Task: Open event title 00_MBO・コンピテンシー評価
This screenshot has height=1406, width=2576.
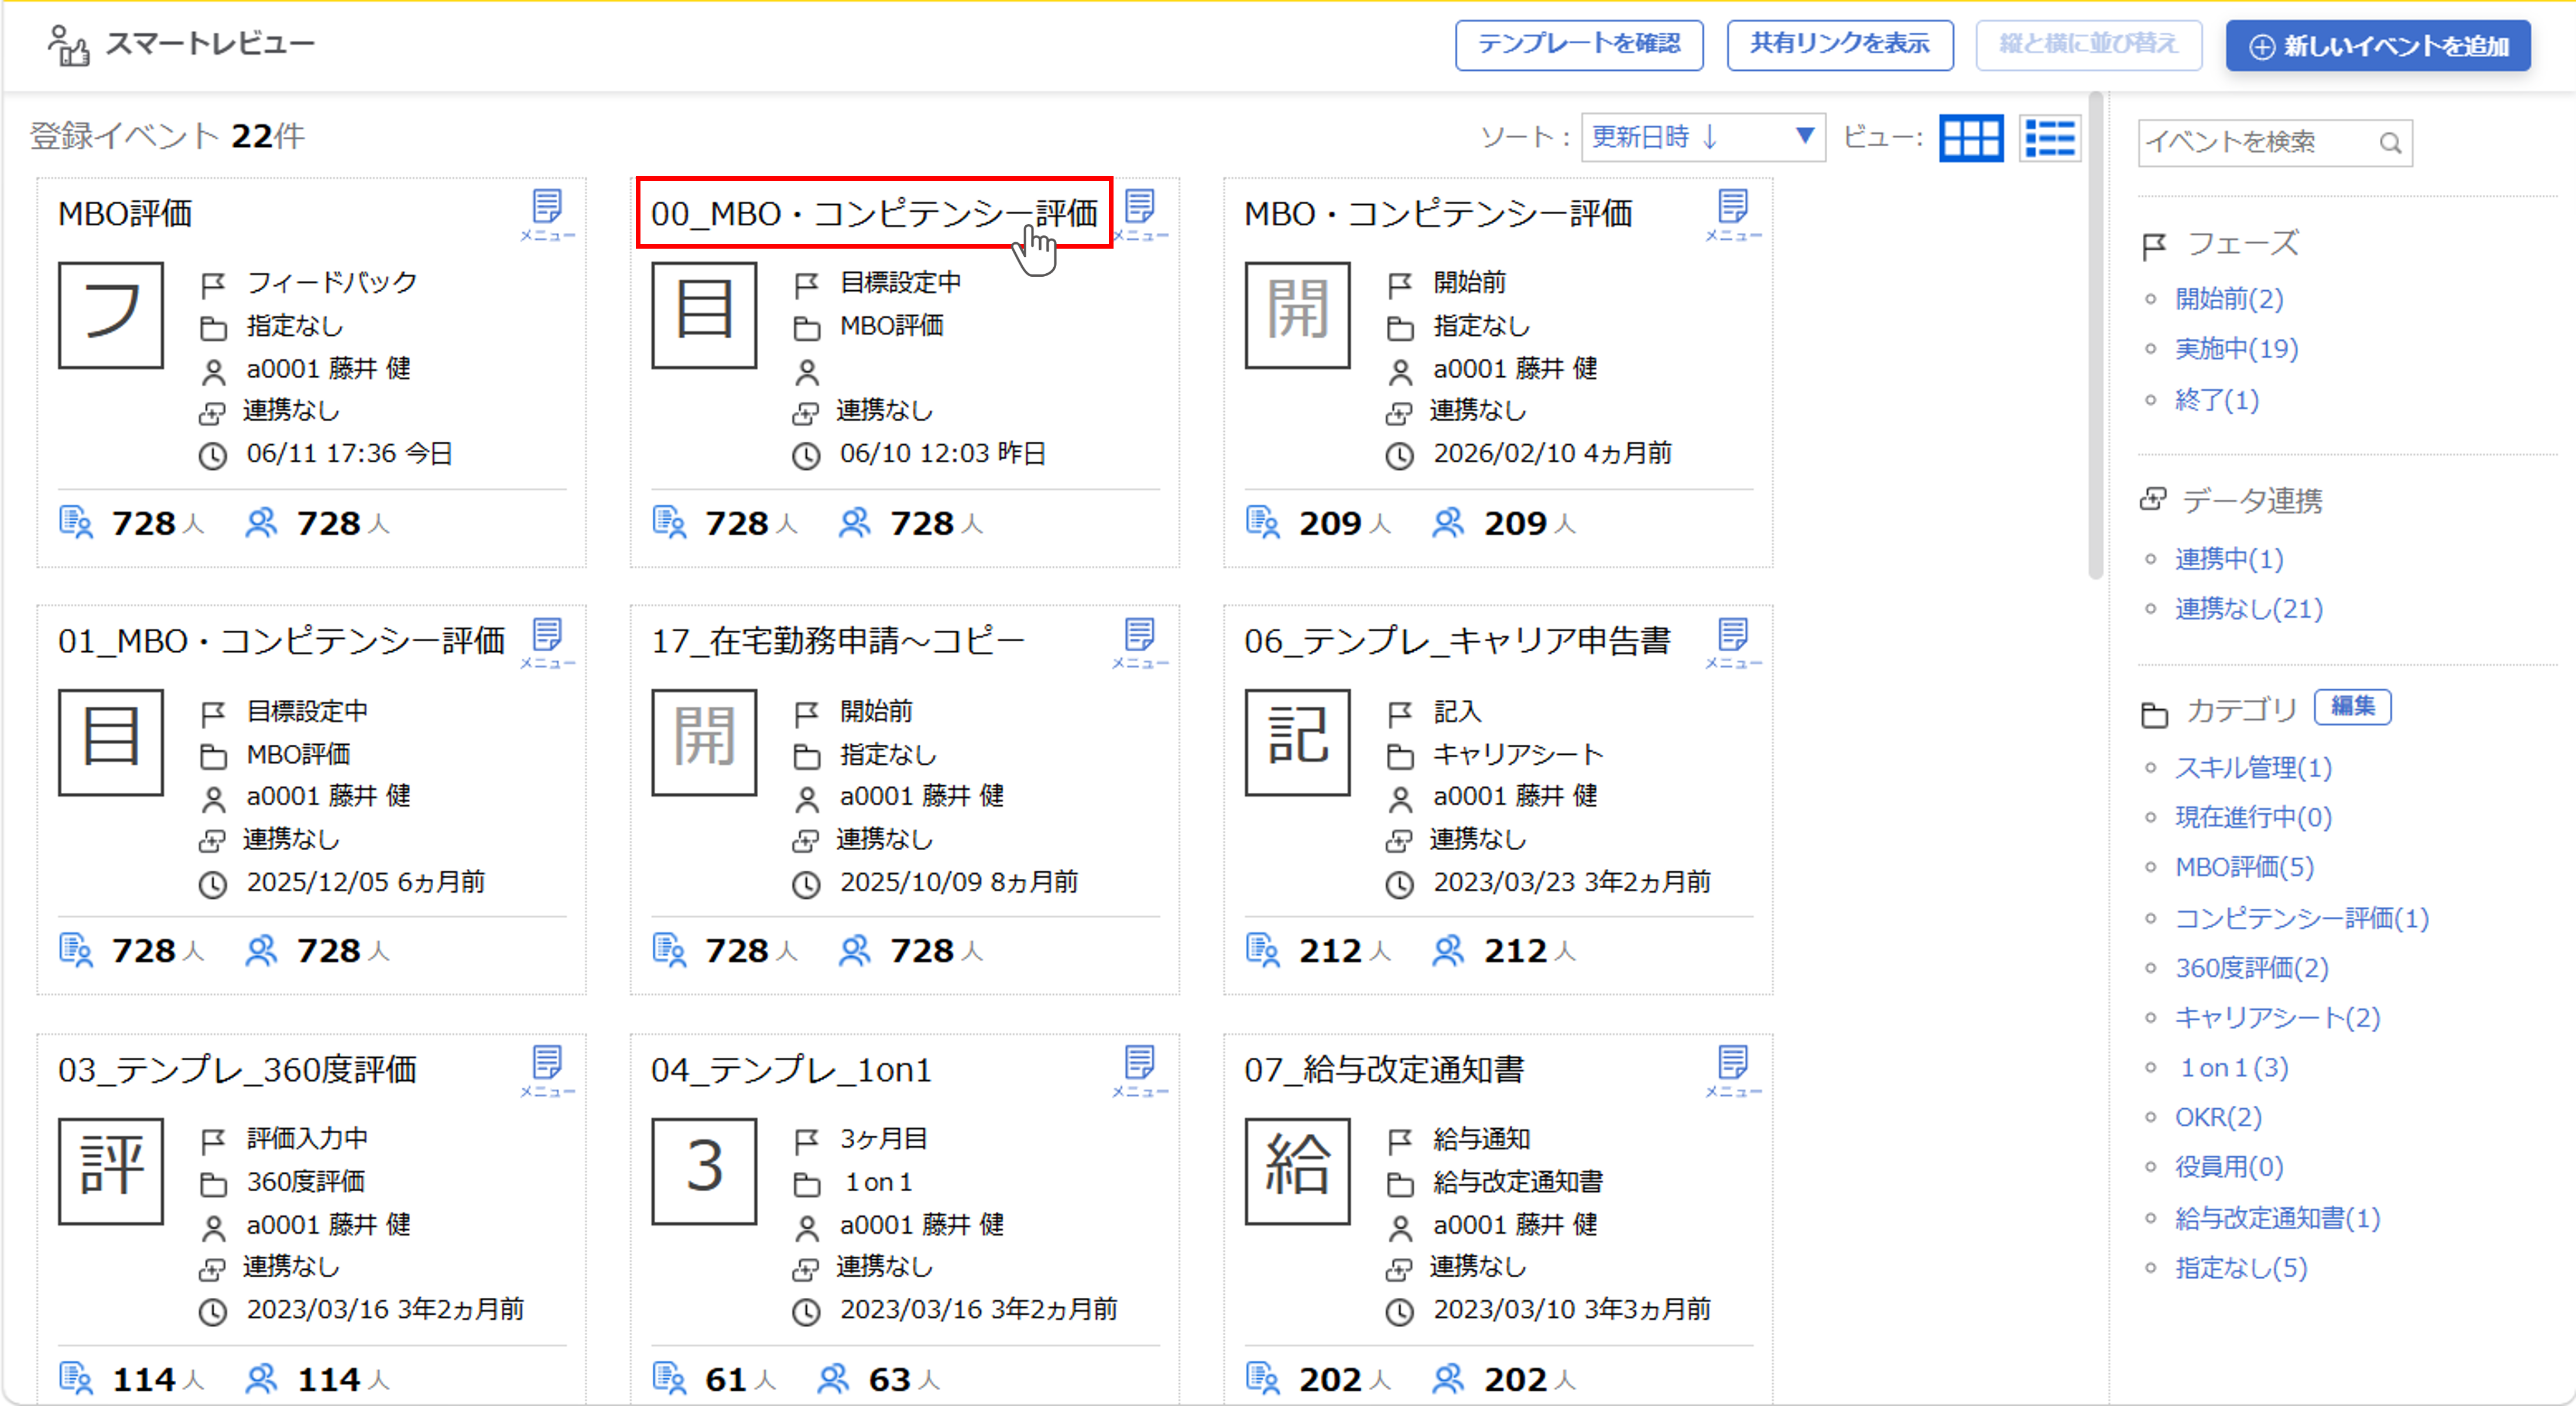Action: tap(874, 214)
